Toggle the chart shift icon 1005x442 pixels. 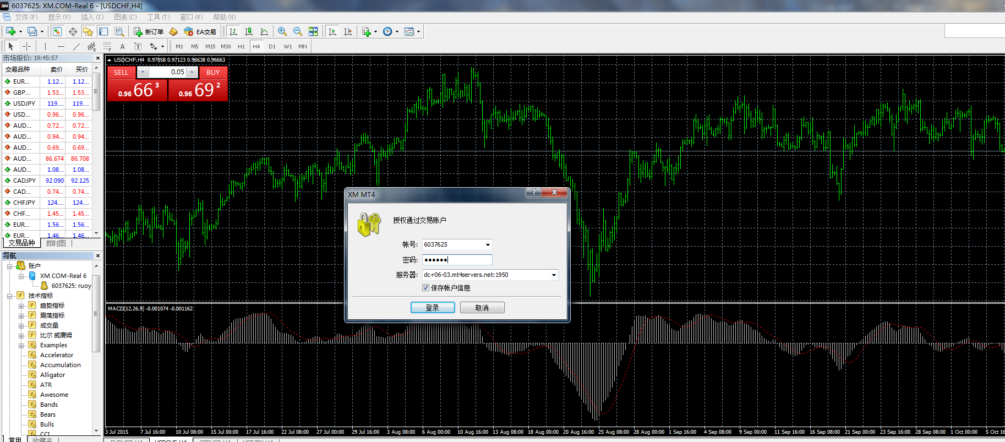[347, 31]
